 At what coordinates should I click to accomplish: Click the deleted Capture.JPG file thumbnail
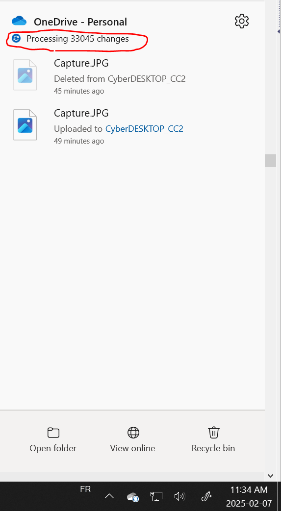25,75
